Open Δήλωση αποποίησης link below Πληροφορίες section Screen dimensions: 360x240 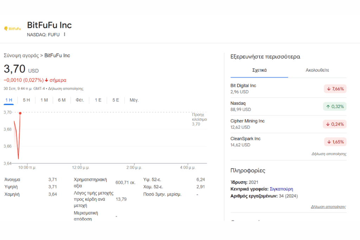(328, 207)
